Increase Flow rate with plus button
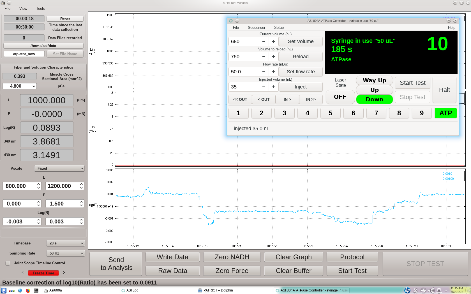Viewport: 471px width, 294px height. (273, 72)
